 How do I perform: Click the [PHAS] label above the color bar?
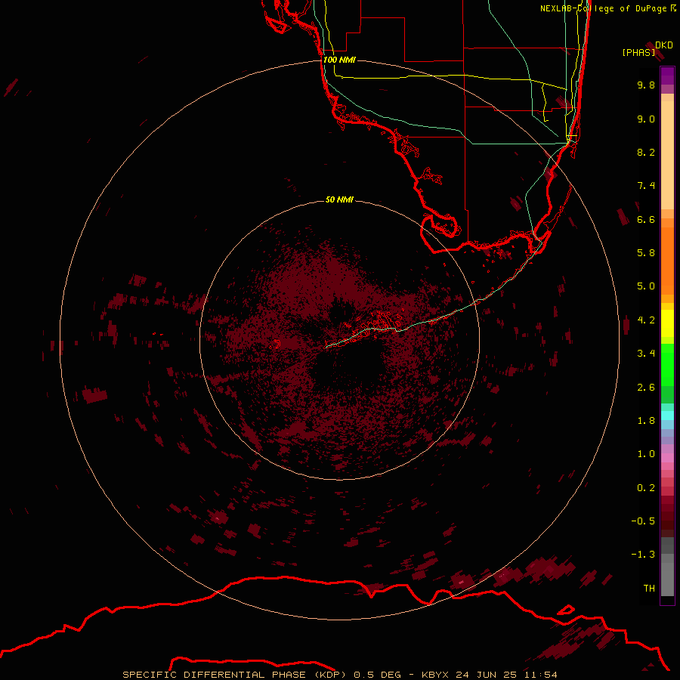pos(638,52)
